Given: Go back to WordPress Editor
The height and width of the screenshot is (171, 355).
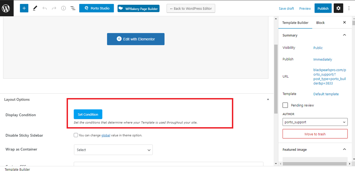Looking at the screenshot, I should pos(191,8).
